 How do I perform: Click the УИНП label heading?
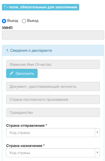[x=7, y=28]
